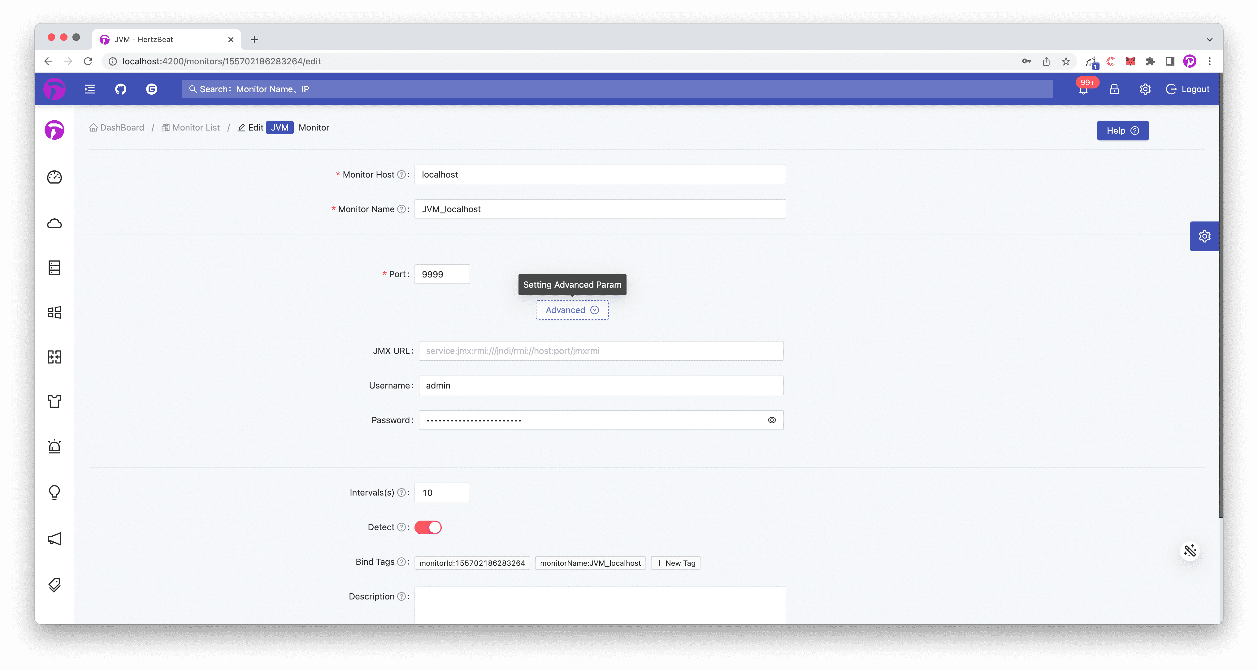Image resolution: width=1258 pixels, height=670 pixels.
Task: Click the sidebar HertzBeat logo
Action: click(54, 130)
